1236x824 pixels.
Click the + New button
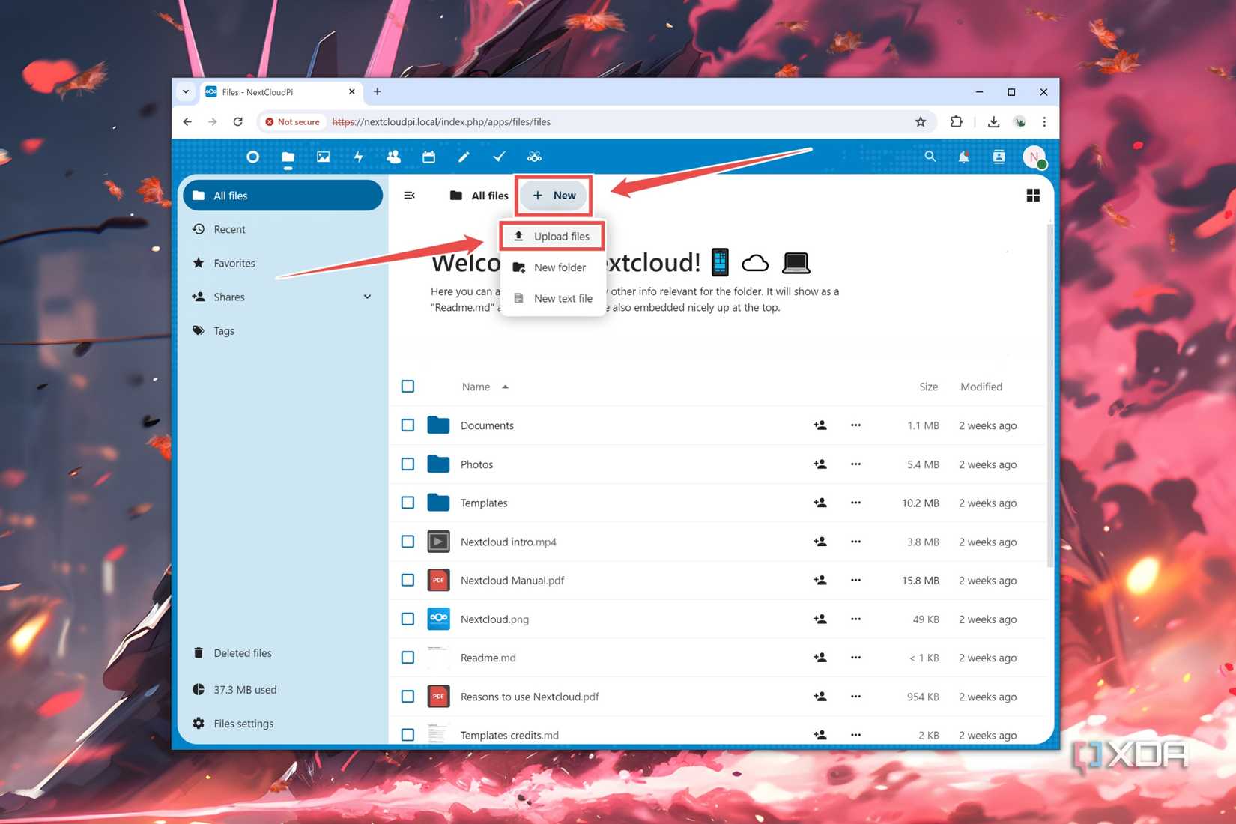[554, 196]
